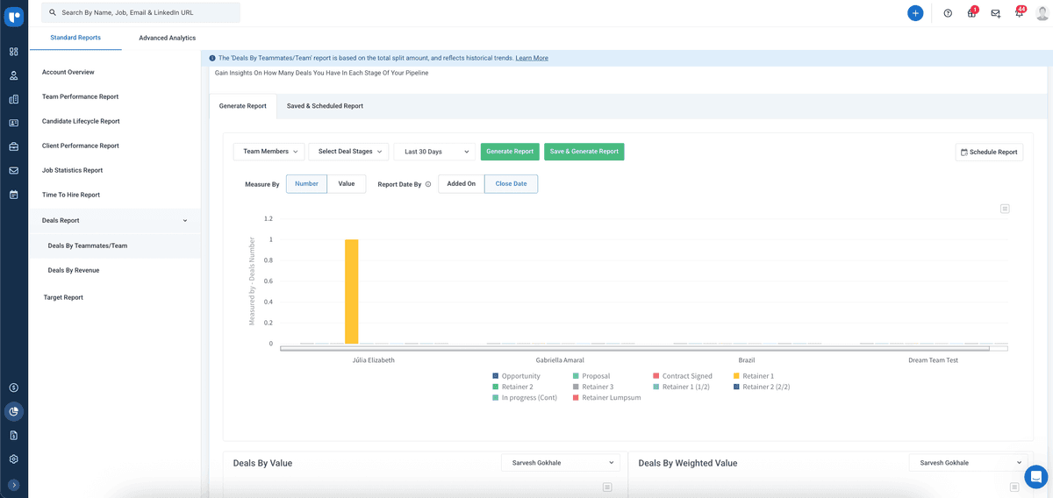The width and height of the screenshot is (1053, 498).
Task: Click the Schedule Report button
Action: point(989,152)
